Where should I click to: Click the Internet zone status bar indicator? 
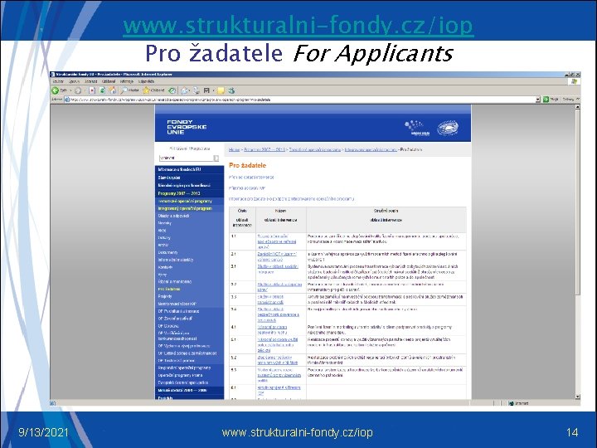pyautogui.click(x=519, y=402)
